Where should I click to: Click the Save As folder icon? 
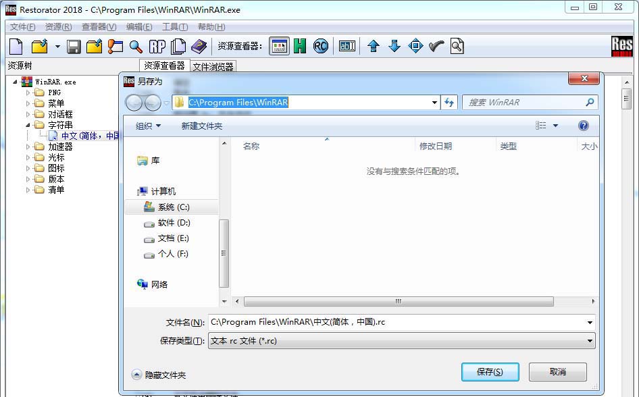coord(94,46)
